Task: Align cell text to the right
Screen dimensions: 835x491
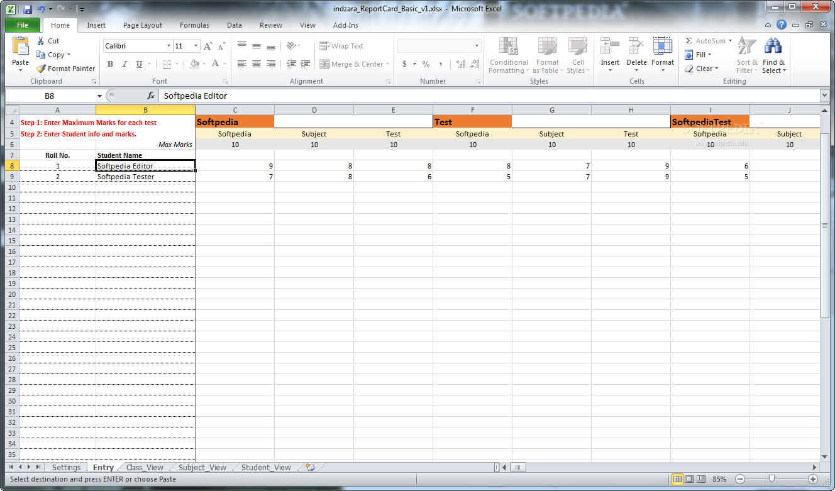Action: click(x=271, y=64)
